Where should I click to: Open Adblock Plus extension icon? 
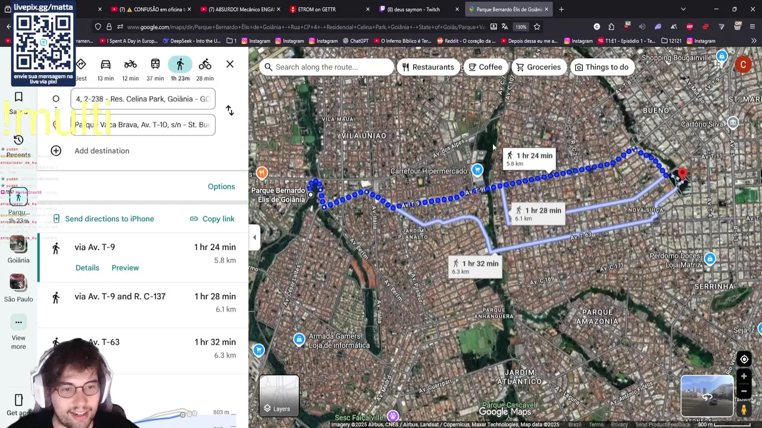[x=689, y=27]
